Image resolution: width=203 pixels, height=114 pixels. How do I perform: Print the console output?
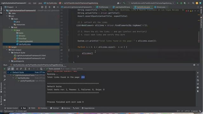(198, 88)
